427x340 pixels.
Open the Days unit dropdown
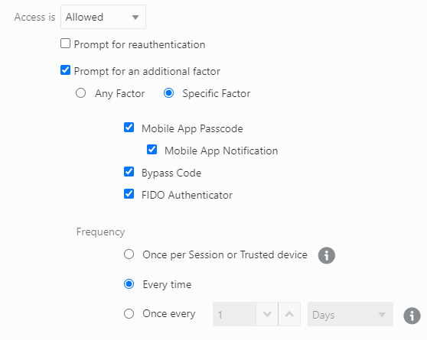tap(350, 314)
